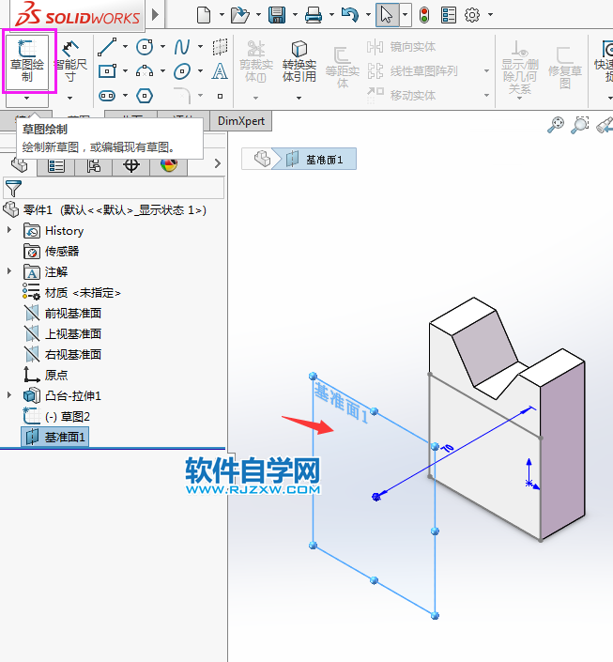Open the ConfigurationManager tab
Image resolution: width=613 pixels, height=662 pixels.
click(93, 166)
